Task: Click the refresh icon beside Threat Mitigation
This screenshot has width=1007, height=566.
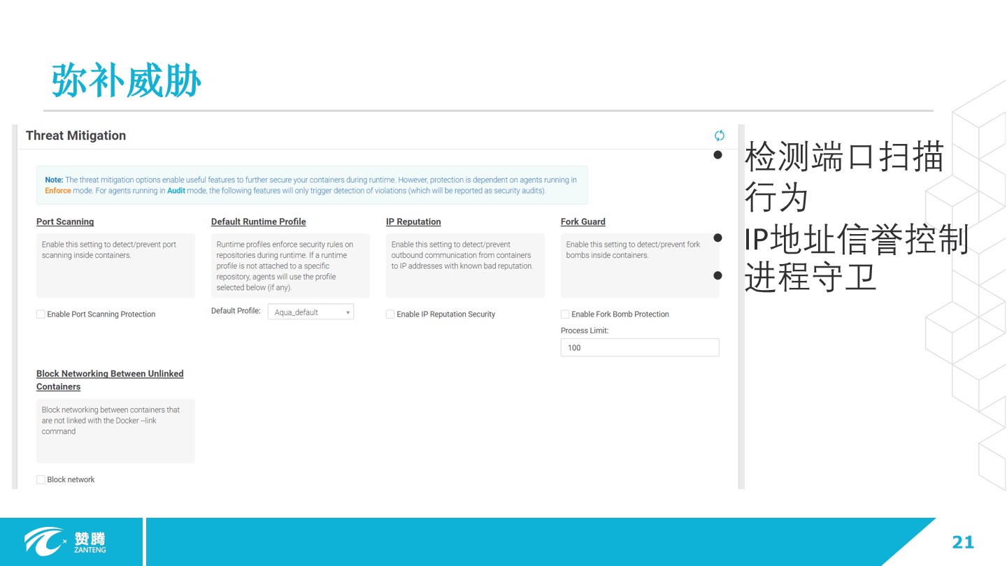Action: (719, 136)
